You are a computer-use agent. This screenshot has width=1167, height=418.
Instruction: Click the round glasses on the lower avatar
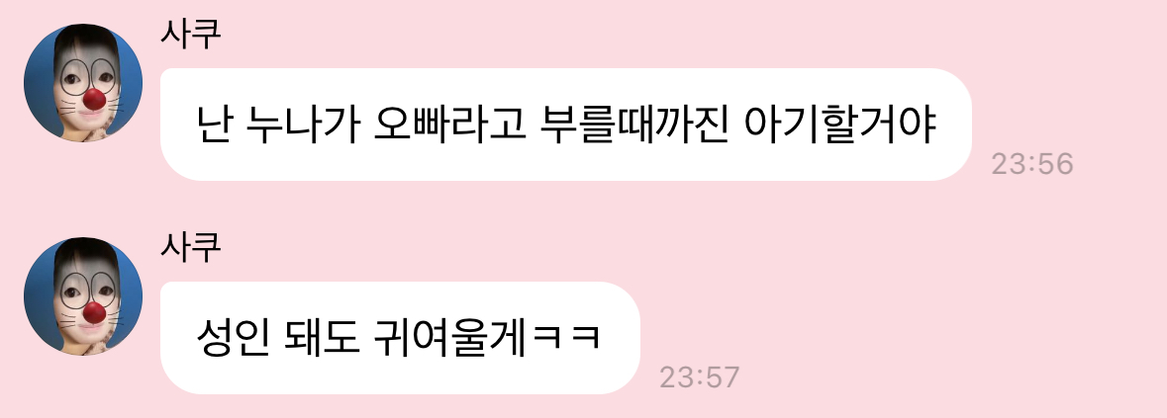click(88, 291)
